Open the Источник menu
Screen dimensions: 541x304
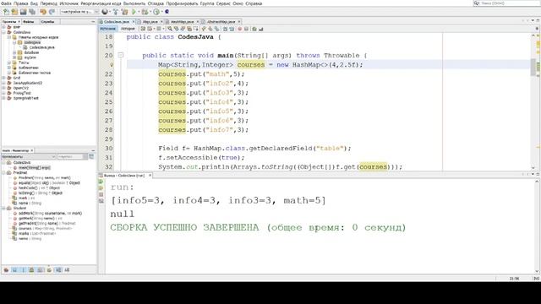pos(69,3)
